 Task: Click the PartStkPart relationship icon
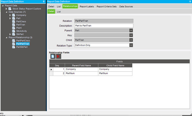coord(14,47)
